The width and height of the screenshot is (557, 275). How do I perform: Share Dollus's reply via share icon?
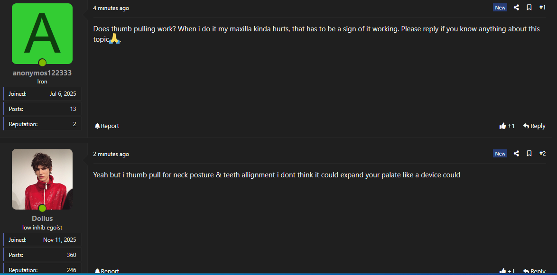click(516, 154)
